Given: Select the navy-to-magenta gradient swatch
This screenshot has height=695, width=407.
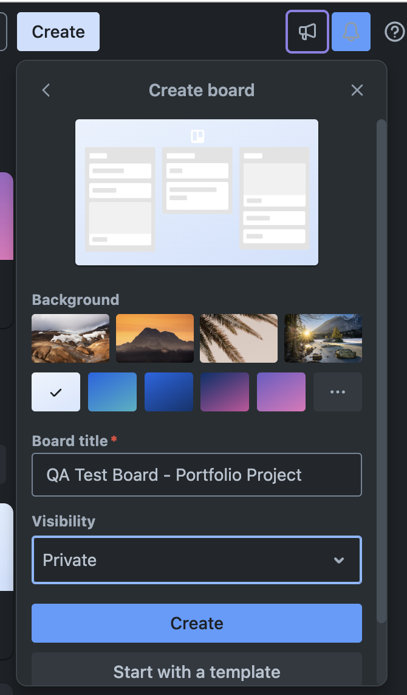Looking at the screenshot, I should 225,392.
